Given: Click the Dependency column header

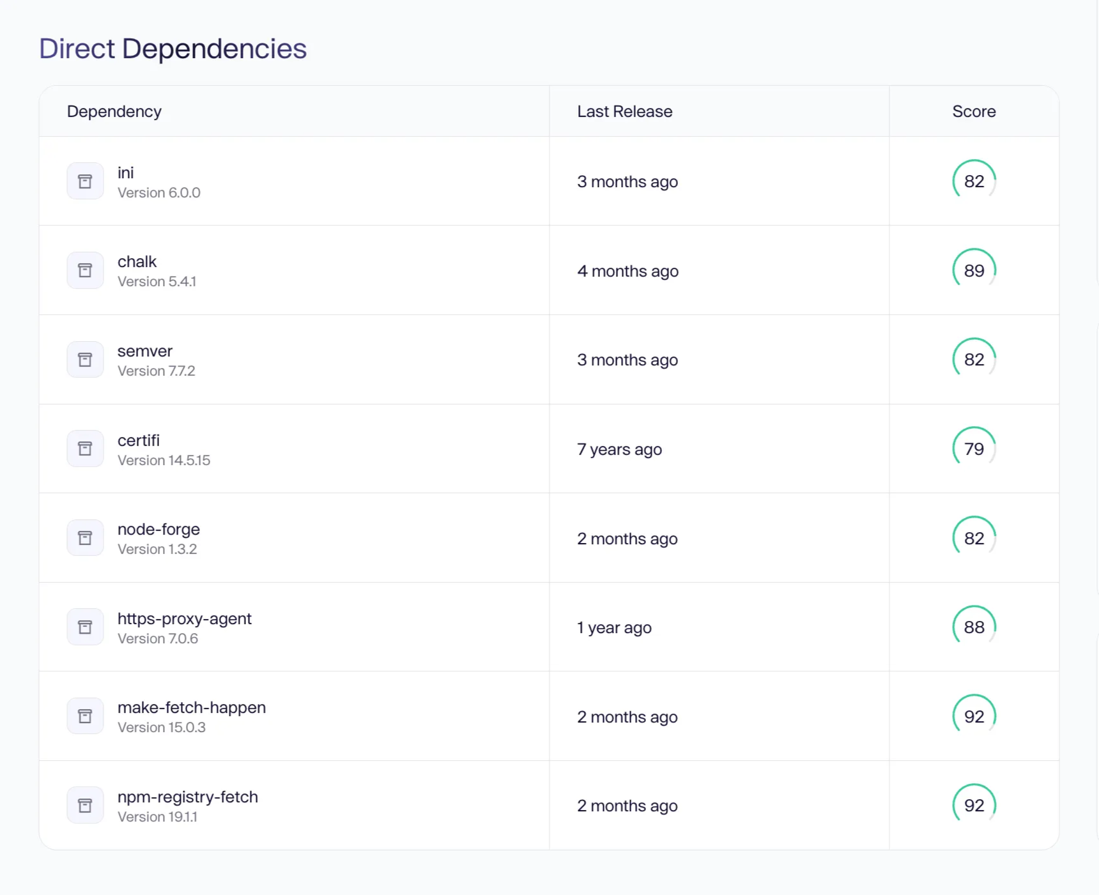Looking at the screenshot, I should pyautogui.click(x=114, y=112).
